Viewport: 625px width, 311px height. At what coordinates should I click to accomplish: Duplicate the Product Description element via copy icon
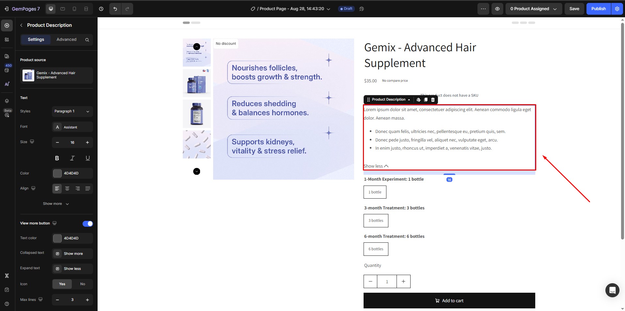(426, 100)
